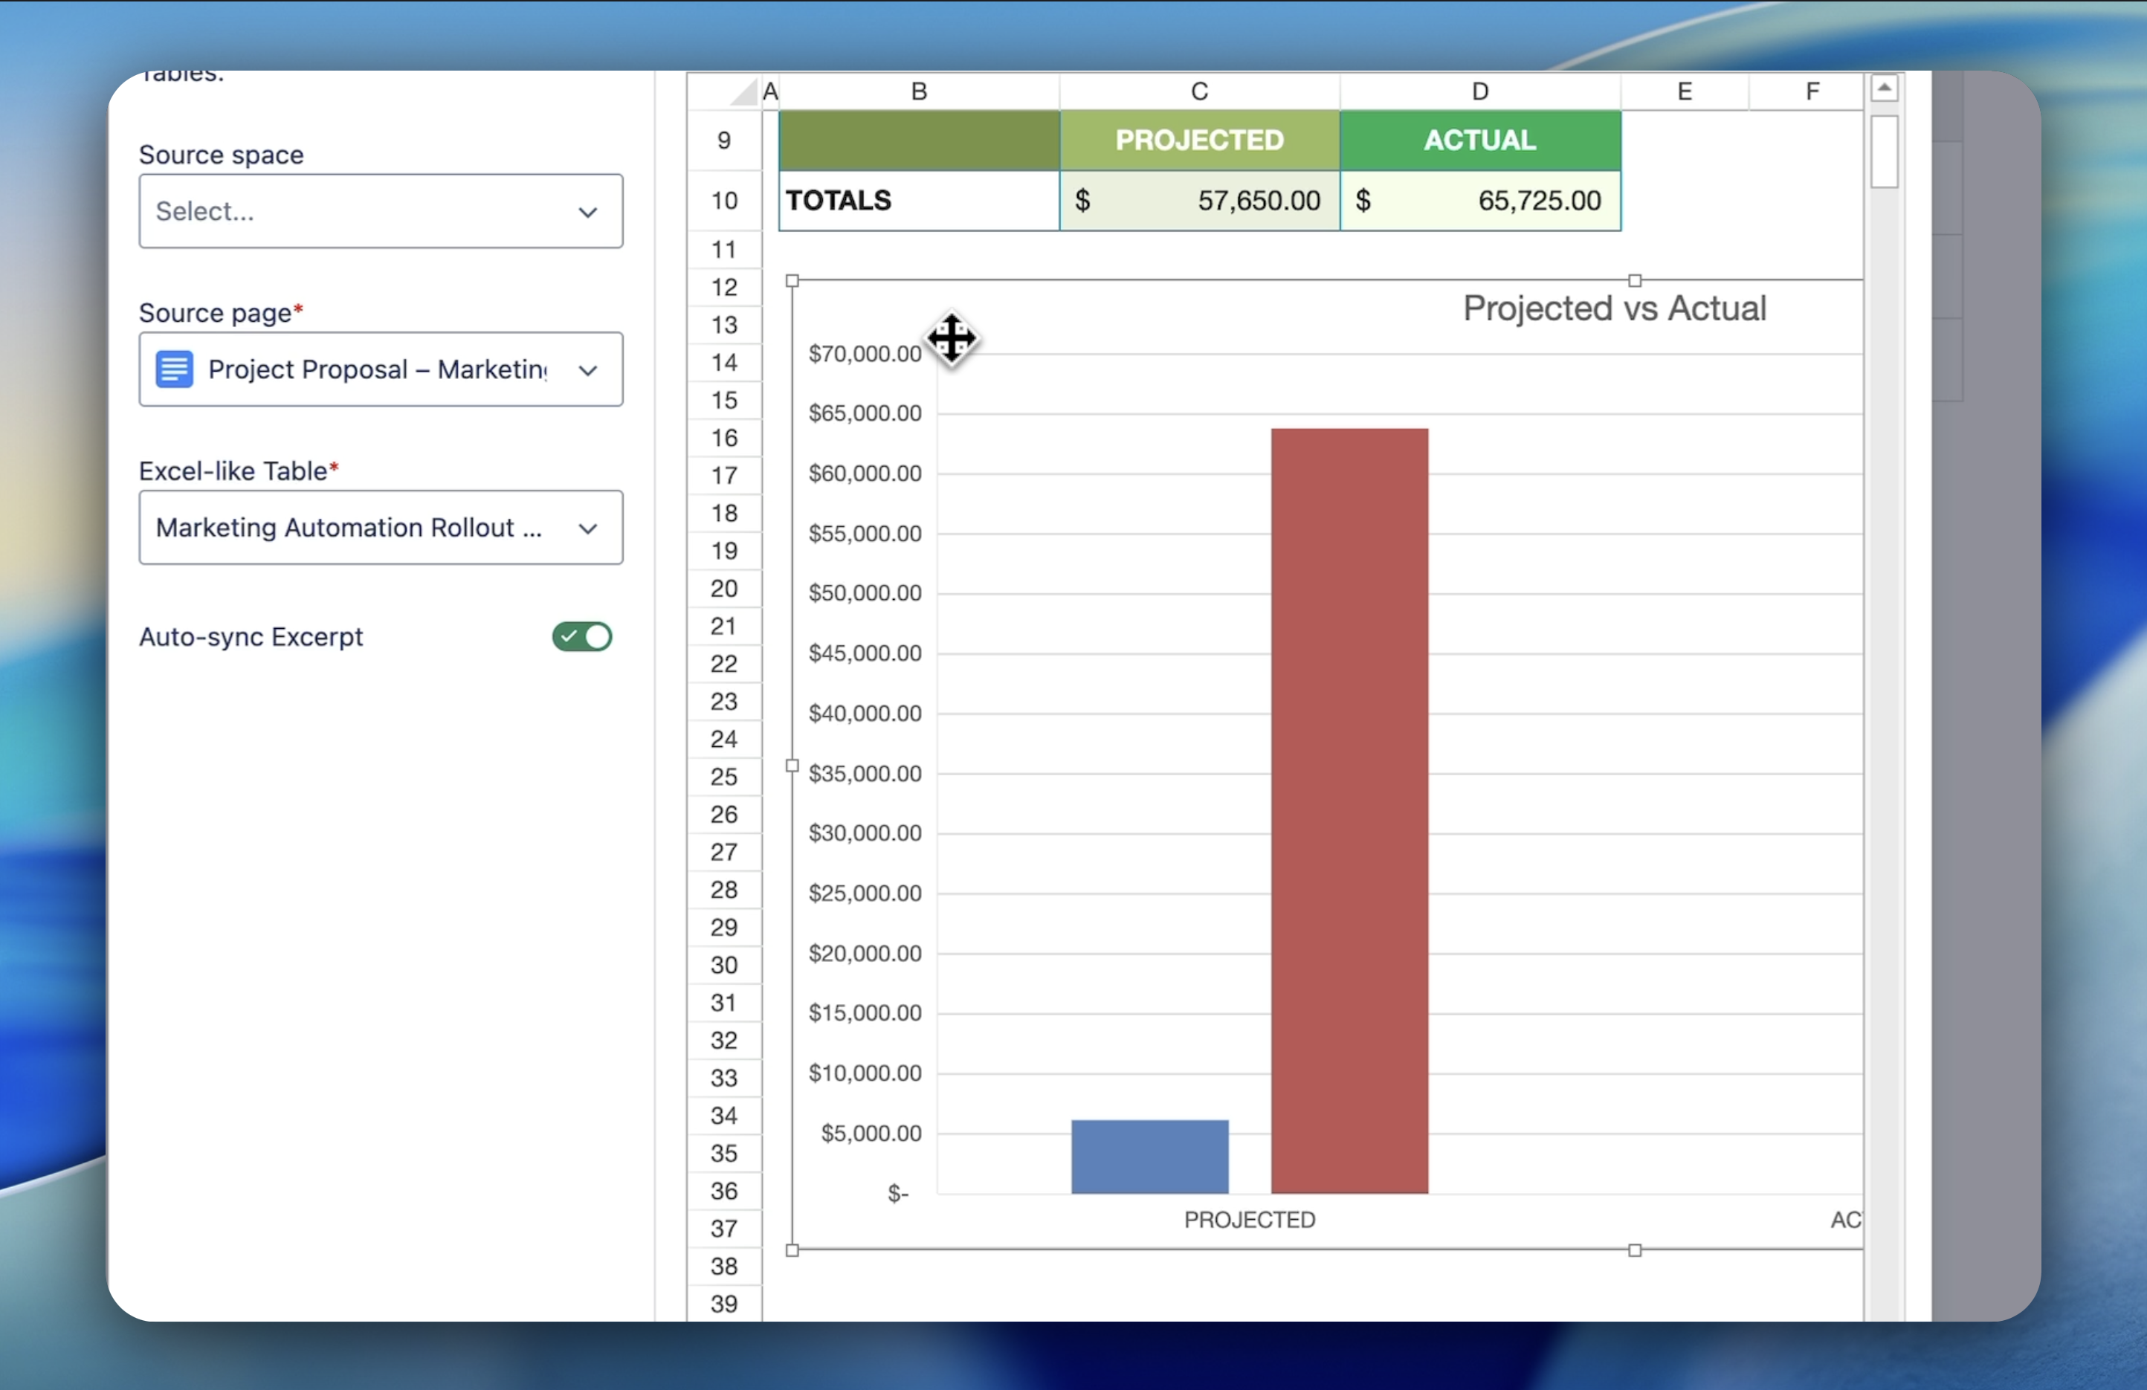Click the chart's left-middle resize handle
This screenshot has width=2147, height=1390.
[x=792, y=766]
